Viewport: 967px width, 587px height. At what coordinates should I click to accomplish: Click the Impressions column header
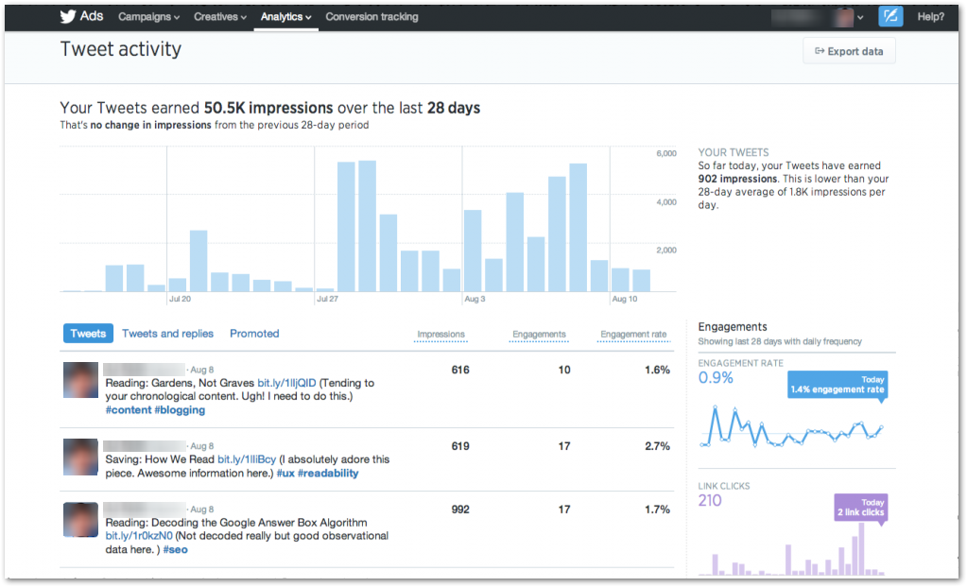(440, 335)
